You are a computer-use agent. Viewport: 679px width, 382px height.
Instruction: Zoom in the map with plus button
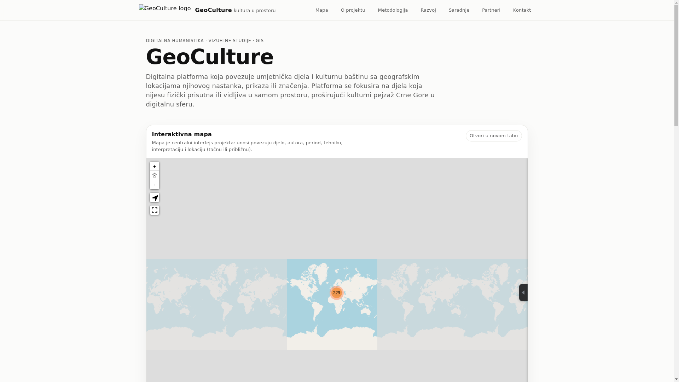(154, 166)
